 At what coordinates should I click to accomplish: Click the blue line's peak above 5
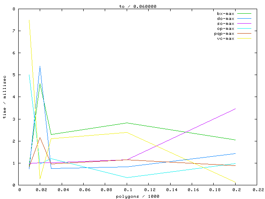point(40,66)
